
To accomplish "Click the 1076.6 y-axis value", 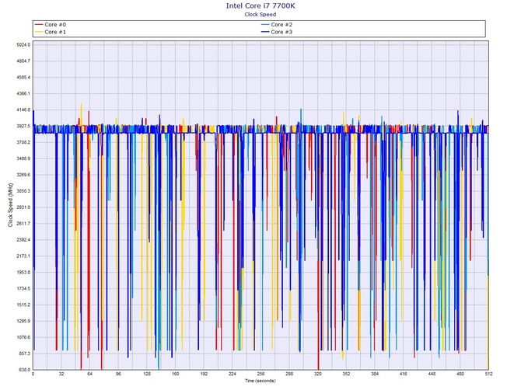I will pyautogui.click(x=23, y=337).
